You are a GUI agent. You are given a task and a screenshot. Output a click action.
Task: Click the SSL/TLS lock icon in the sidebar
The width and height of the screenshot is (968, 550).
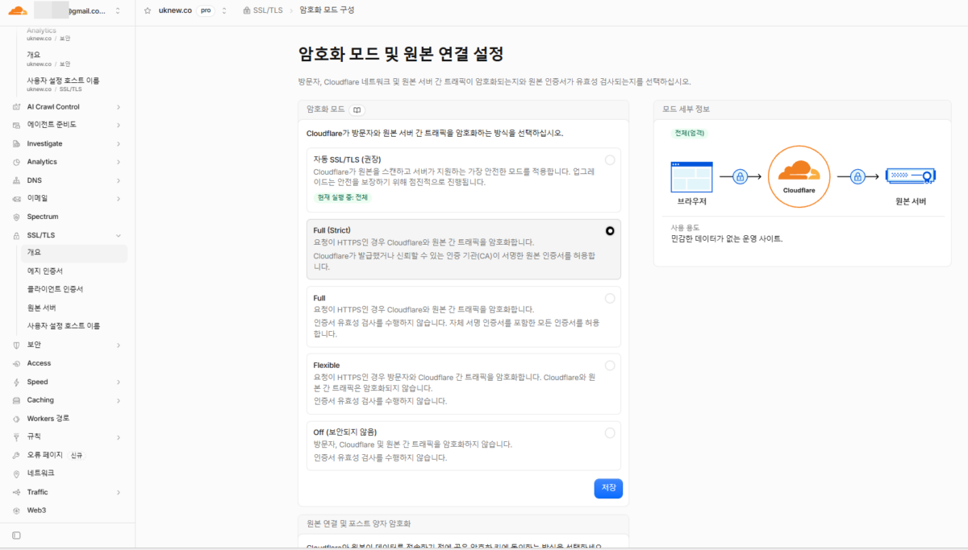pyautogui.click(x=18, y=235)
